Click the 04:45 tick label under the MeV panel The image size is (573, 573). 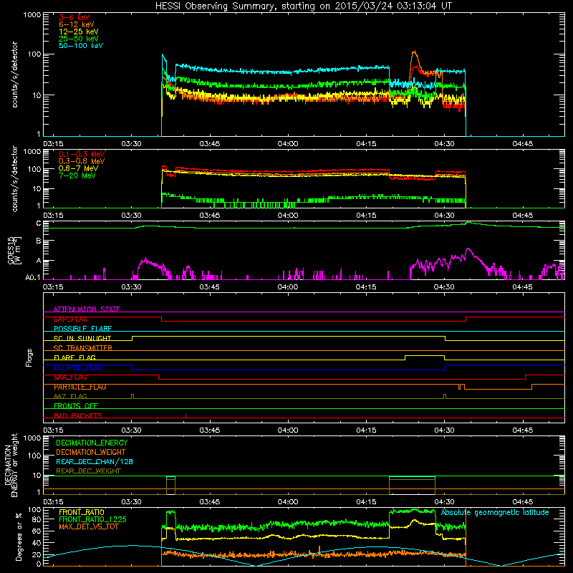(x=523, y=216)
